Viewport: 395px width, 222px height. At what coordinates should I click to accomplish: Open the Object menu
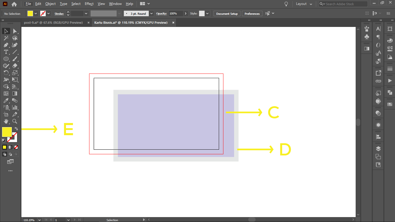pos(50,4)
